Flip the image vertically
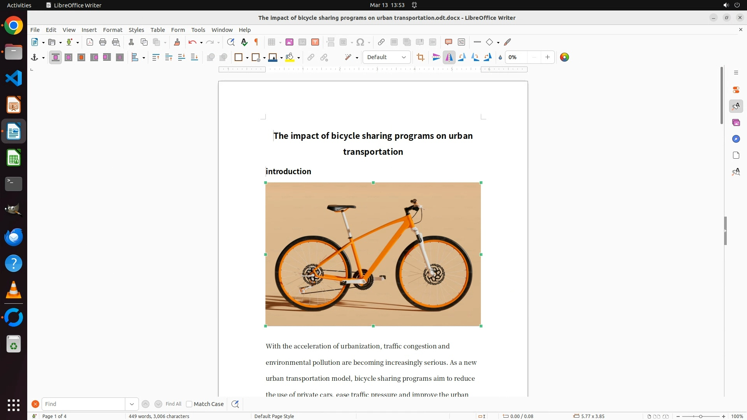The image size is (747, 420). tap(436, 58)
